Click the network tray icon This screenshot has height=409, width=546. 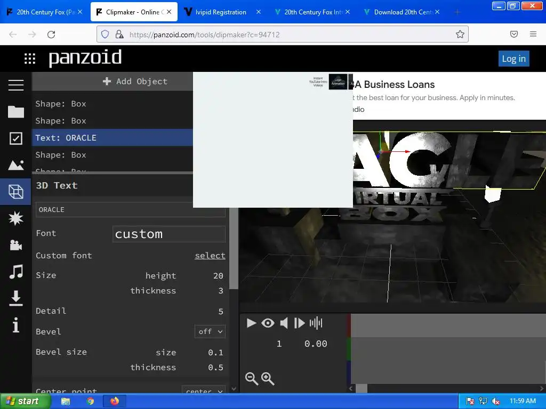(483, 402)
